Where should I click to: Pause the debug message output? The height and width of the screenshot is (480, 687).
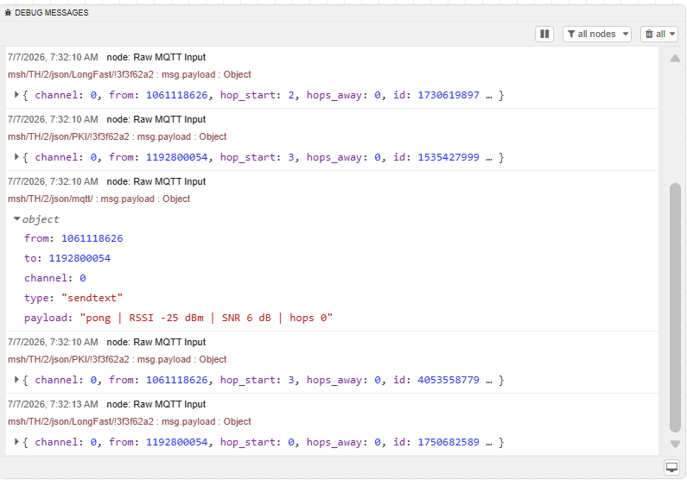[544, 34]
